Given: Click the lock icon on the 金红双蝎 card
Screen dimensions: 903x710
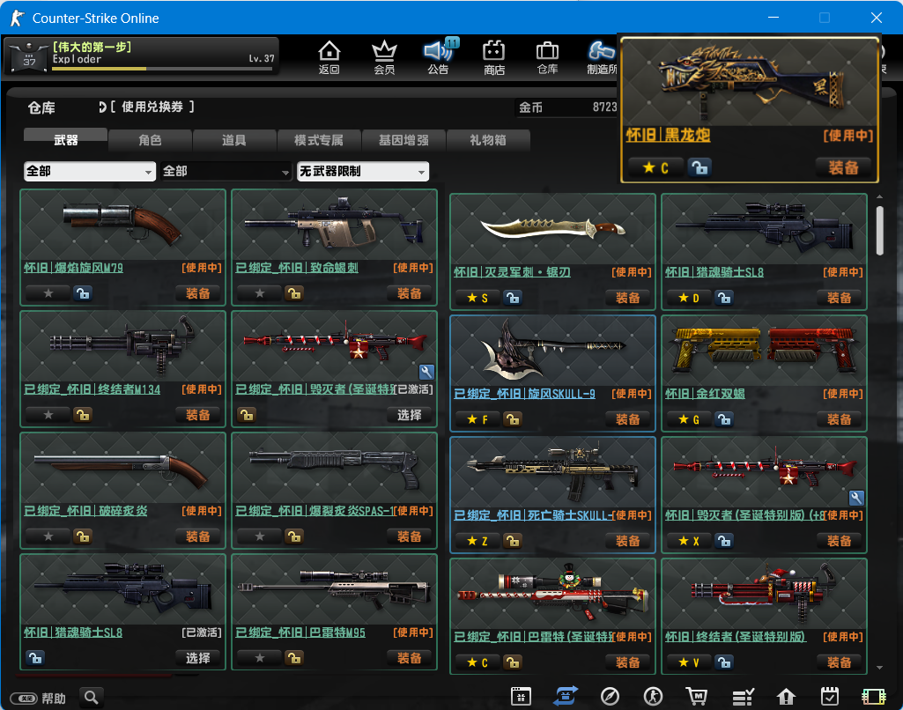Looking at the screenshot, I should 724,419.
